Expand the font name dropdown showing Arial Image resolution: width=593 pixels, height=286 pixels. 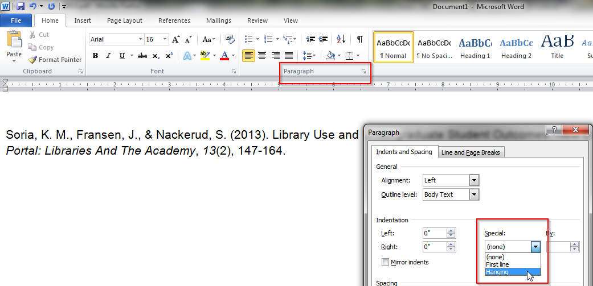[x=140, y=39]
